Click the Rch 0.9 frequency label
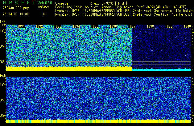Image resolution: width=194 pixels, height=126 pixels. 2,100
